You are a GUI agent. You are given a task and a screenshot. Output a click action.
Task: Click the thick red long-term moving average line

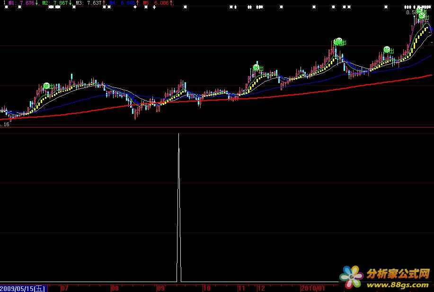click(284, 93)
